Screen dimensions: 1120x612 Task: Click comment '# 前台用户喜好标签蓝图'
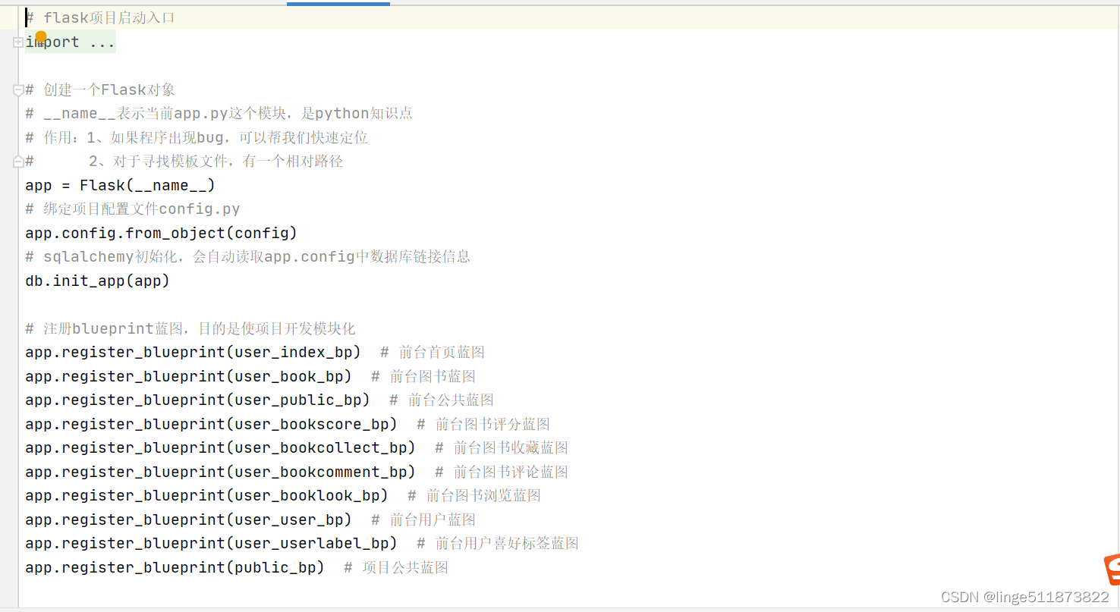(498, 544)
